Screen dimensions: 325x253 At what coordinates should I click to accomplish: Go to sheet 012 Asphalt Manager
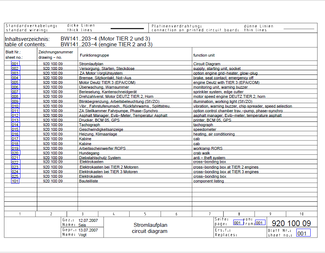15,115
